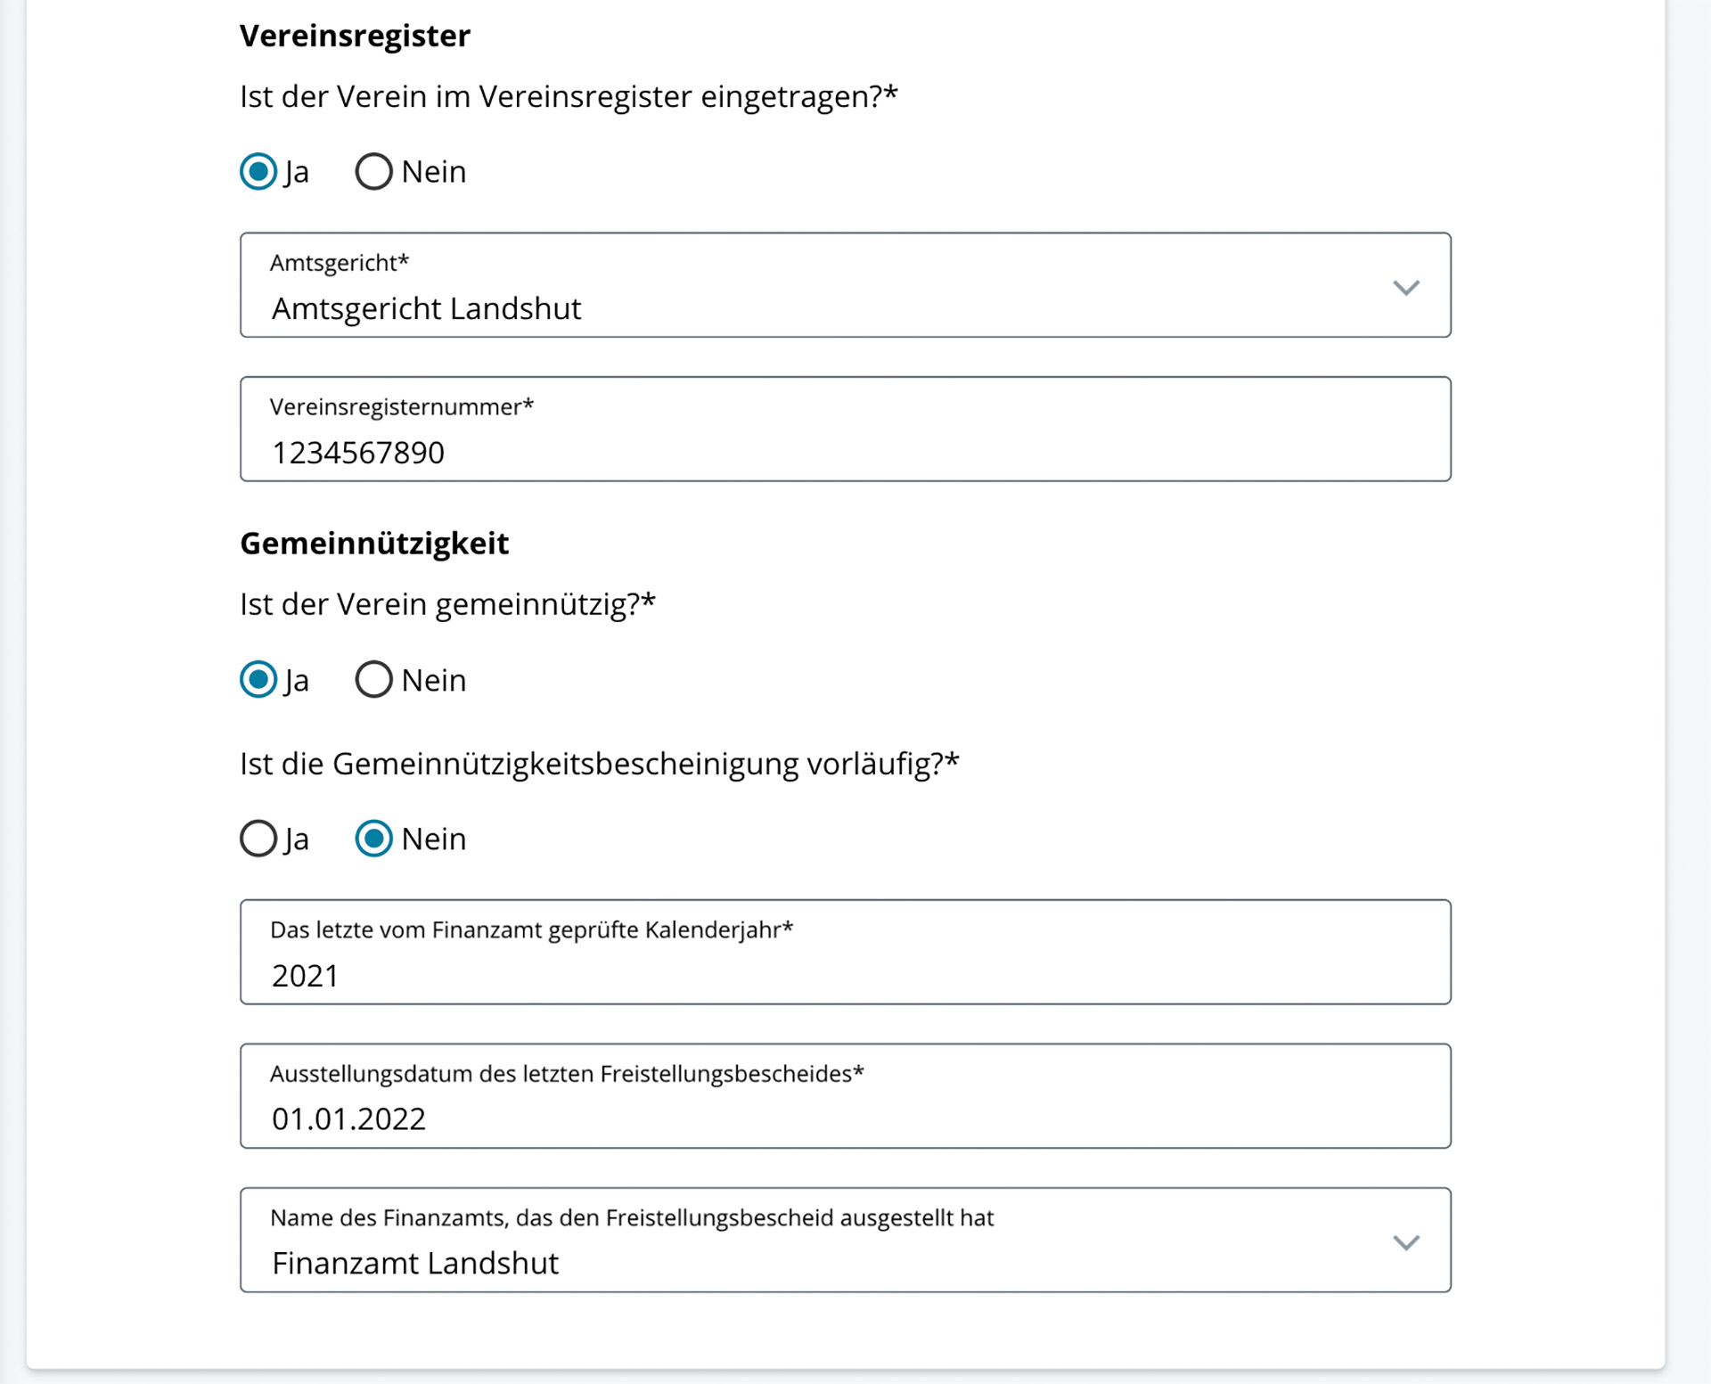Click the Vereinsregisternummer field with 1234567890
1711x1384 pixels.
[845, 452]
